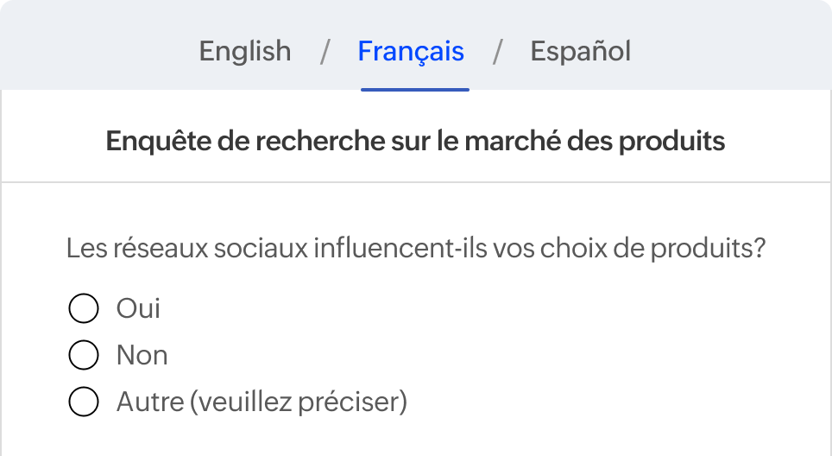Switch to the English language tab
Image resolution: width=832 pixels, height=456 pixels.
click(x=245, y=52)
